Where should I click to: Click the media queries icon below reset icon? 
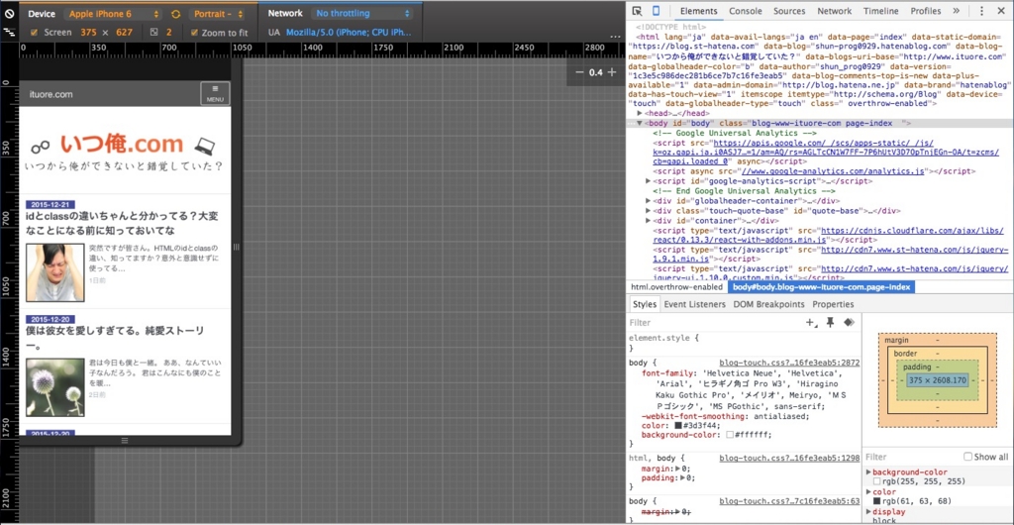pyautogui.click(x=9, y=31)
